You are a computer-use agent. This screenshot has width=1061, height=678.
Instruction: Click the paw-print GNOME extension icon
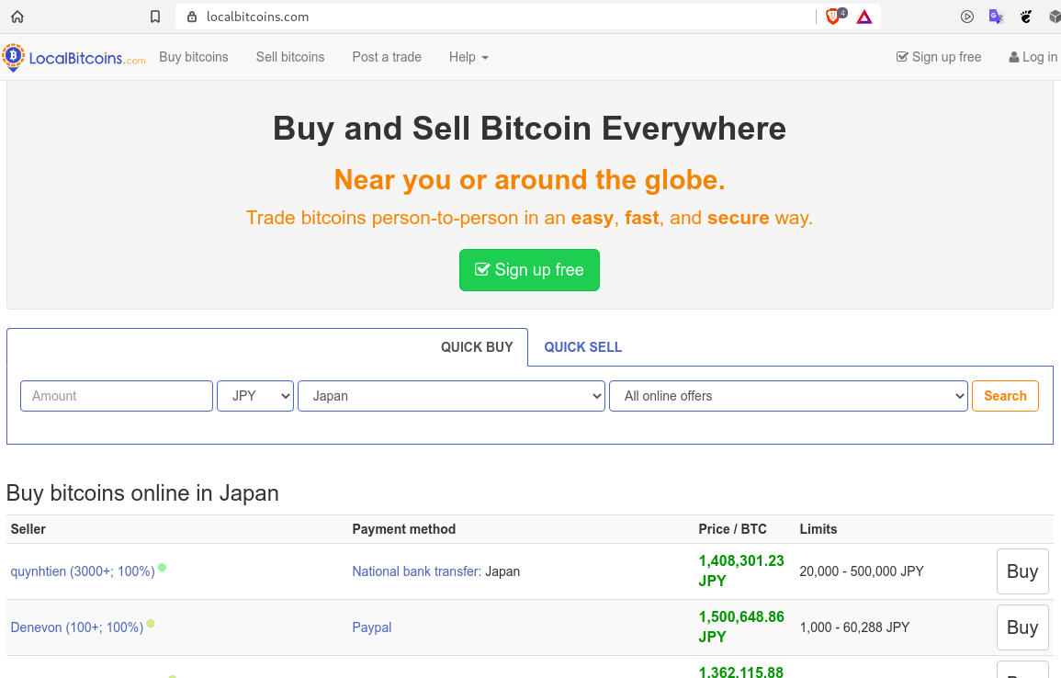click(1026, 17)
